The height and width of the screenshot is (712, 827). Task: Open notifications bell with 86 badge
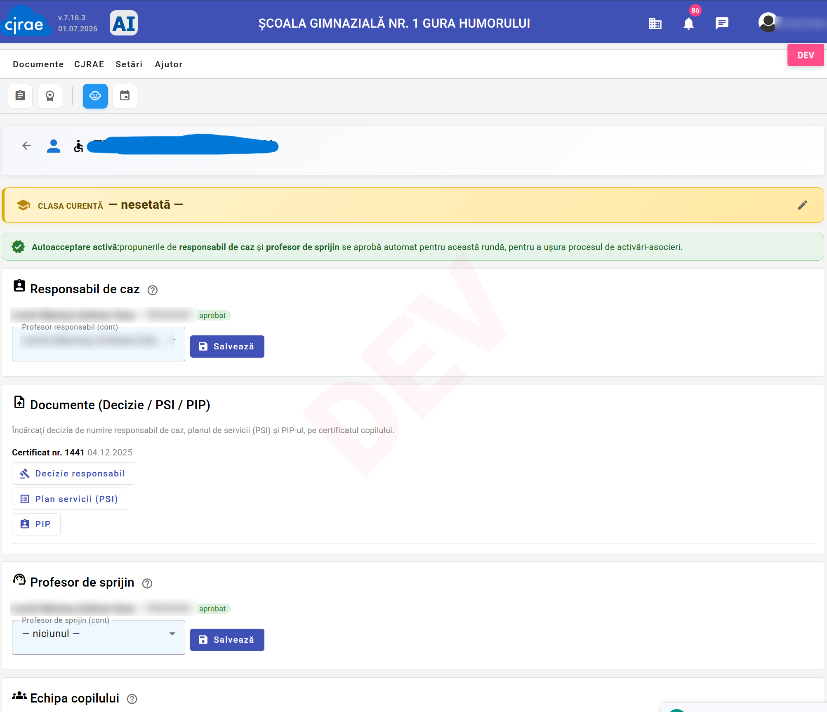688,24
